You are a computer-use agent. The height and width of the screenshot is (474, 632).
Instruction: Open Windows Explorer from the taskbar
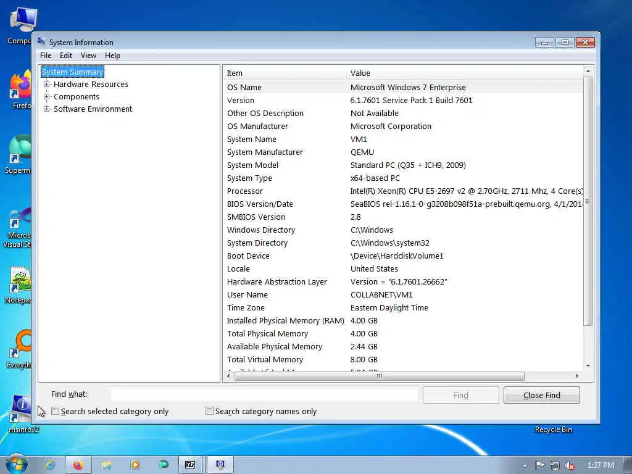click(106, 465)
